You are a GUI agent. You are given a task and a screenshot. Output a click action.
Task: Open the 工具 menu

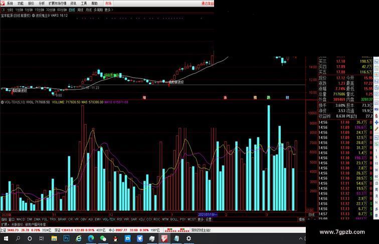tap(84, 4)
